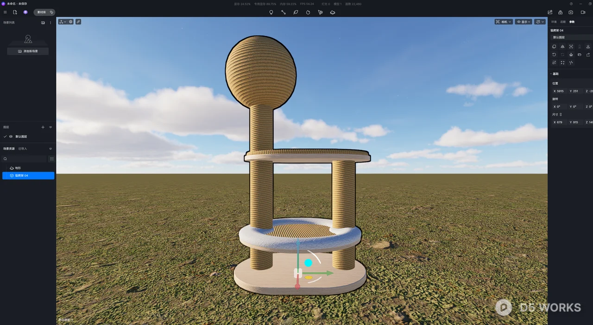
Task: Switch to the 参数 tab
Action: [x=572, y=22]
